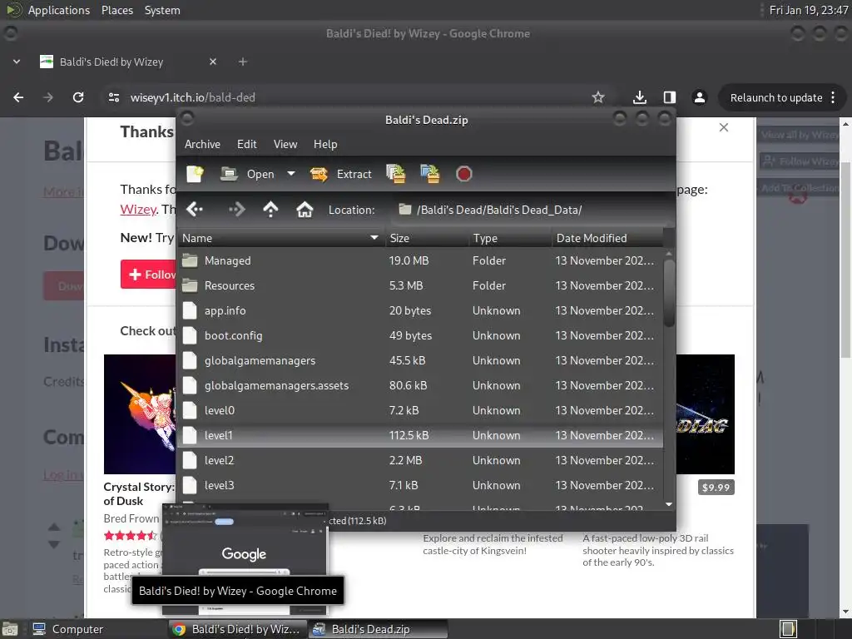This screenshot has width=852, height=639.
Task: Open Chrome profile icon
Action: click(699, 97)
